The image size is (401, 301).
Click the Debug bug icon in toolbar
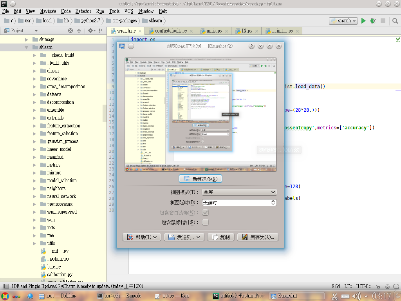pyautogui.click(x=373, y=21)
